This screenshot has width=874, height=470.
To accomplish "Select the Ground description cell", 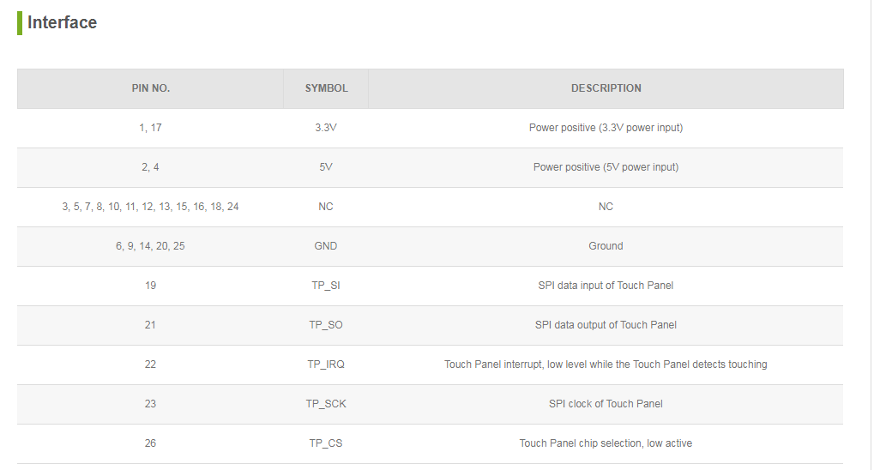I will (606, 246).
